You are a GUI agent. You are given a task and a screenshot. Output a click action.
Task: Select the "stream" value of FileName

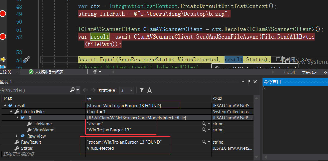[95, 124]
